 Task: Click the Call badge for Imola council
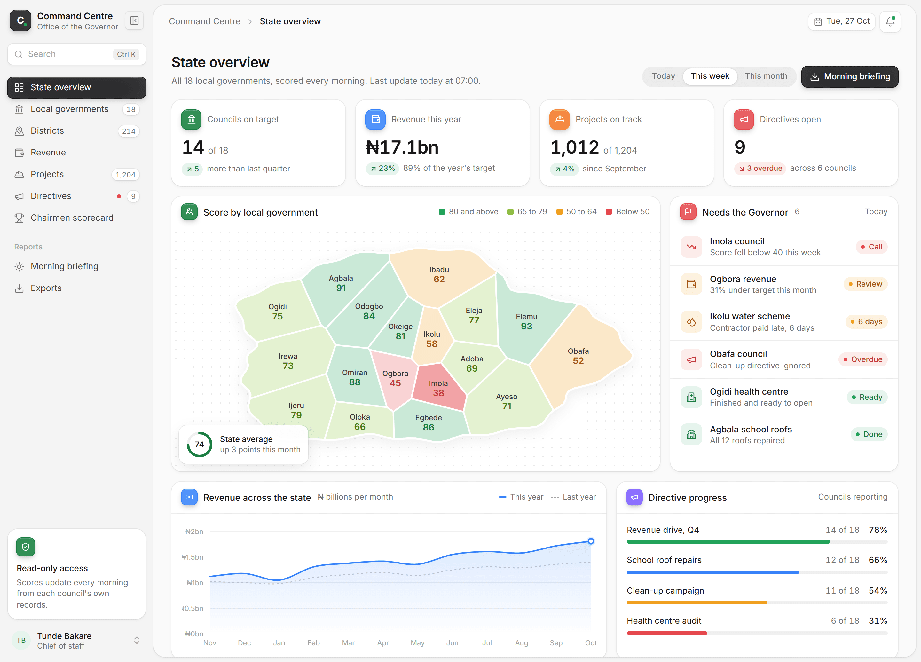coord(871,247)
